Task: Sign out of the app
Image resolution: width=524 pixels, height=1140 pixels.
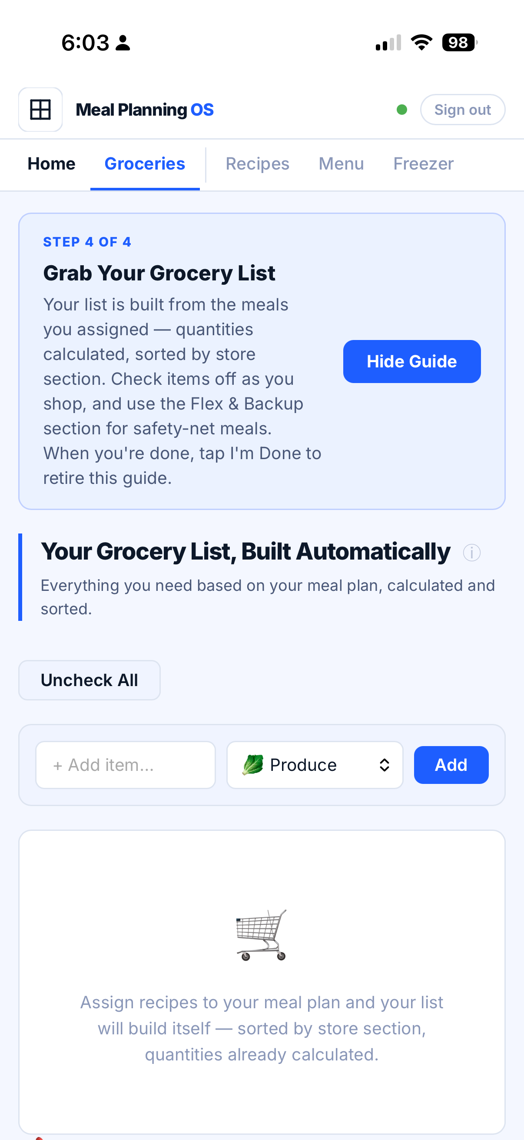Action: tap(462, 109)
